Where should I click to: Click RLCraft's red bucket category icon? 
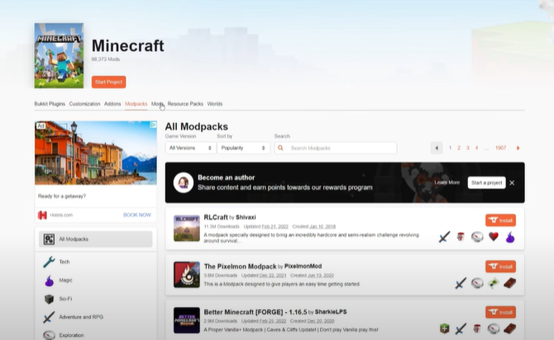click(x=461, y=237)
